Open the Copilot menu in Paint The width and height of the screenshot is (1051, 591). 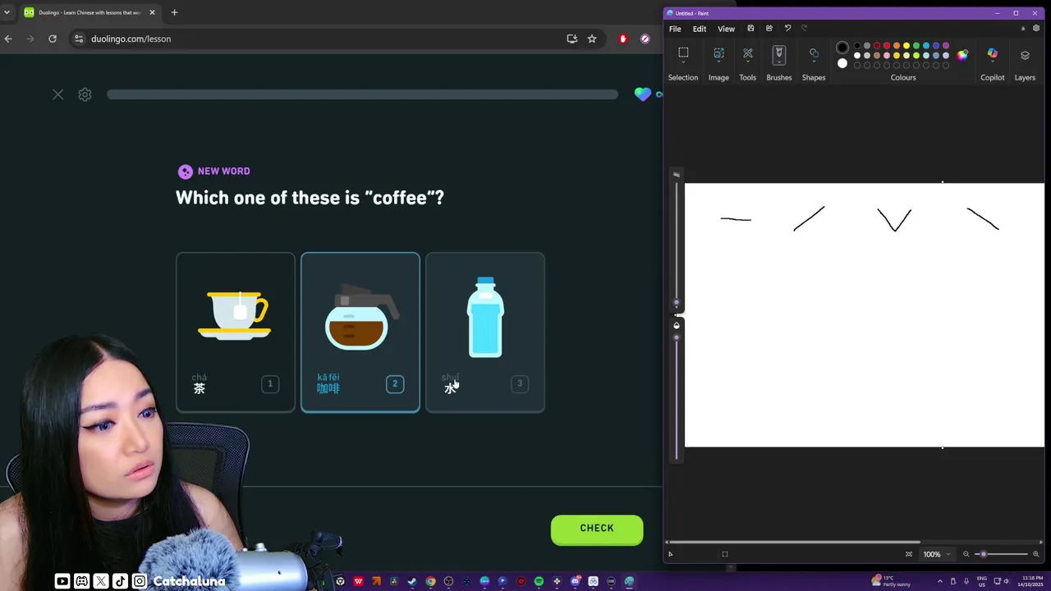click(x=992, y=54)
